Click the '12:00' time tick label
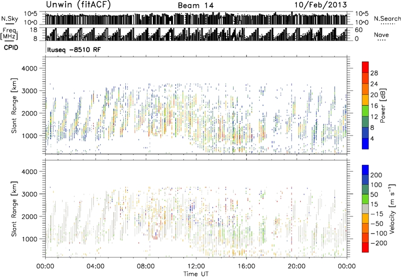 pos(196,266)
